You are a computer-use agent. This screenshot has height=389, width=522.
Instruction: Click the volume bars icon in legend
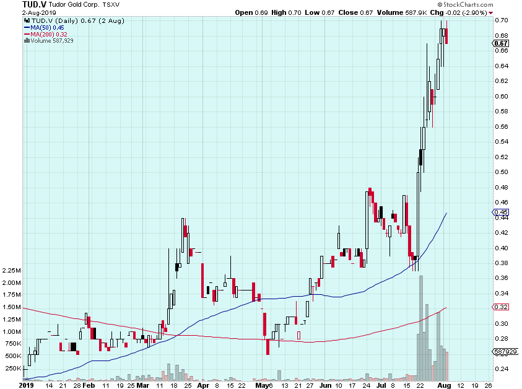click(x=26, y=41)
